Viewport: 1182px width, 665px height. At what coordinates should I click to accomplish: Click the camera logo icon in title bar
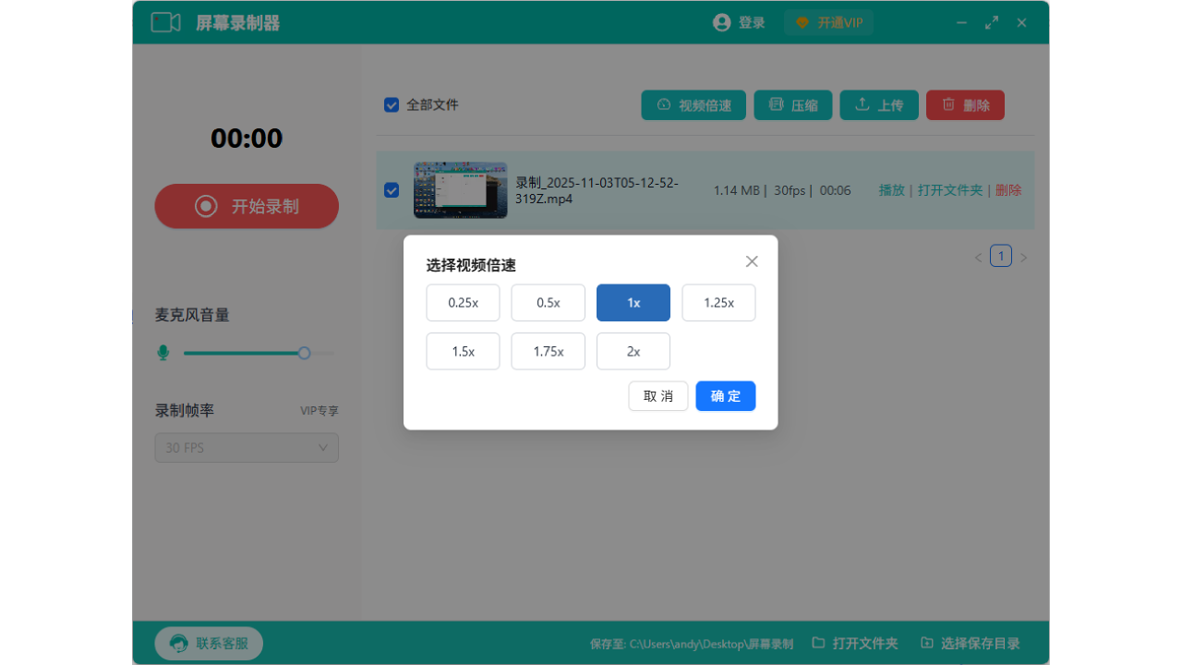pos(164,22)
